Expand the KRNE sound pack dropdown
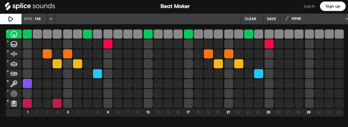This screenshot has height=127, width=348. coord(346,19)
